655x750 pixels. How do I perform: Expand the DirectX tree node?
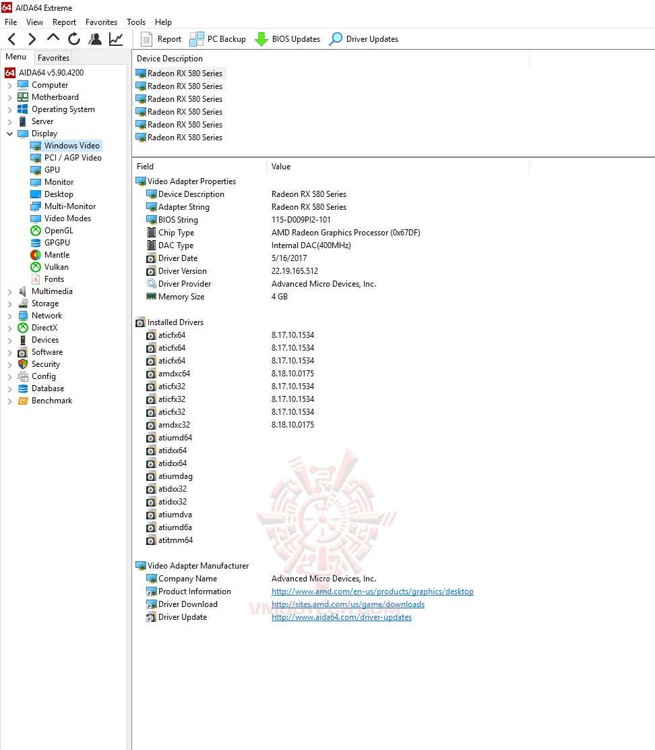coord(9,328)
